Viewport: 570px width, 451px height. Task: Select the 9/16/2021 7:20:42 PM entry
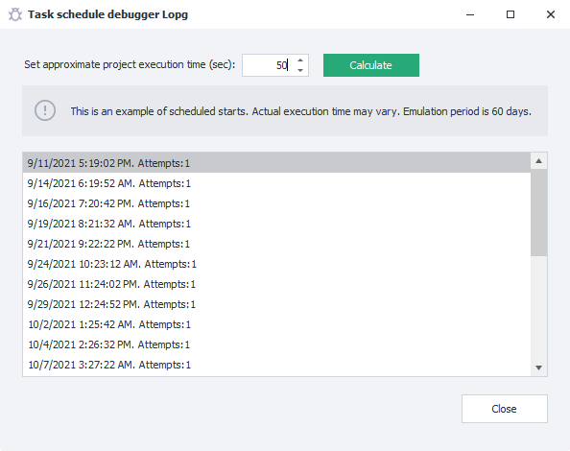(276, 203)
